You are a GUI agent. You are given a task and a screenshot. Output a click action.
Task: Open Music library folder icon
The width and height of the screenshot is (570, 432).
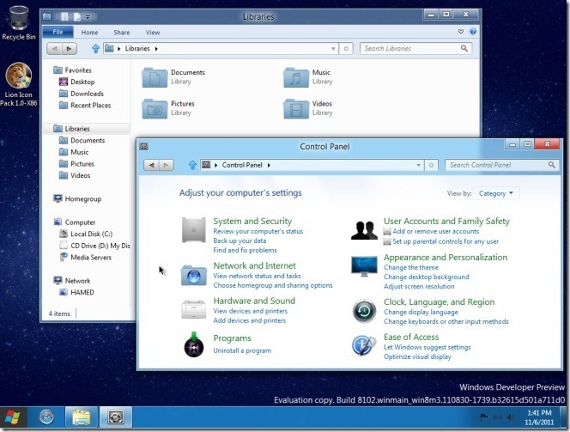[x=296, y=77]
